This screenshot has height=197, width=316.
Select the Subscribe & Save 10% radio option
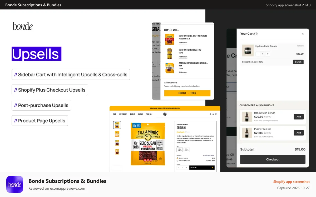(177, 161)
